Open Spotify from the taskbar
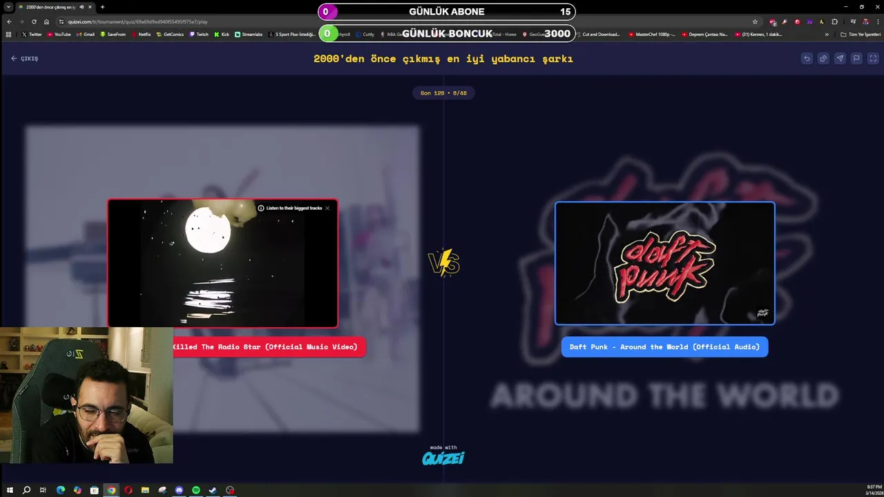 pyautogui.click(x=196, y=490)
